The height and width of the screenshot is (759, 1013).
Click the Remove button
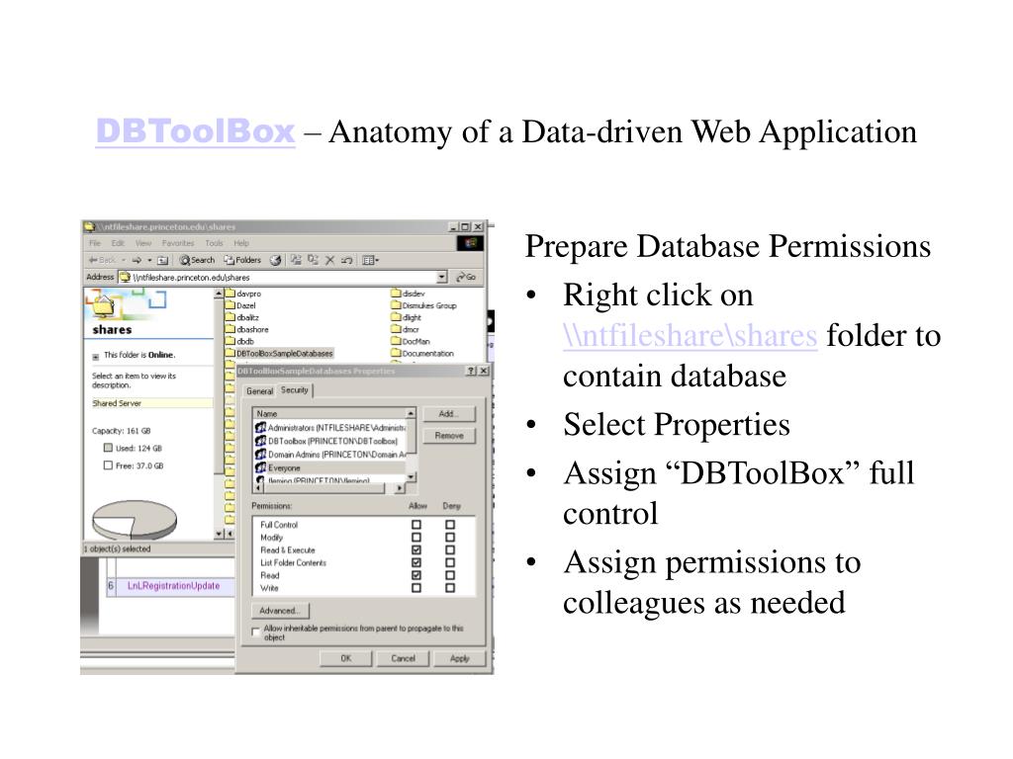449,436
